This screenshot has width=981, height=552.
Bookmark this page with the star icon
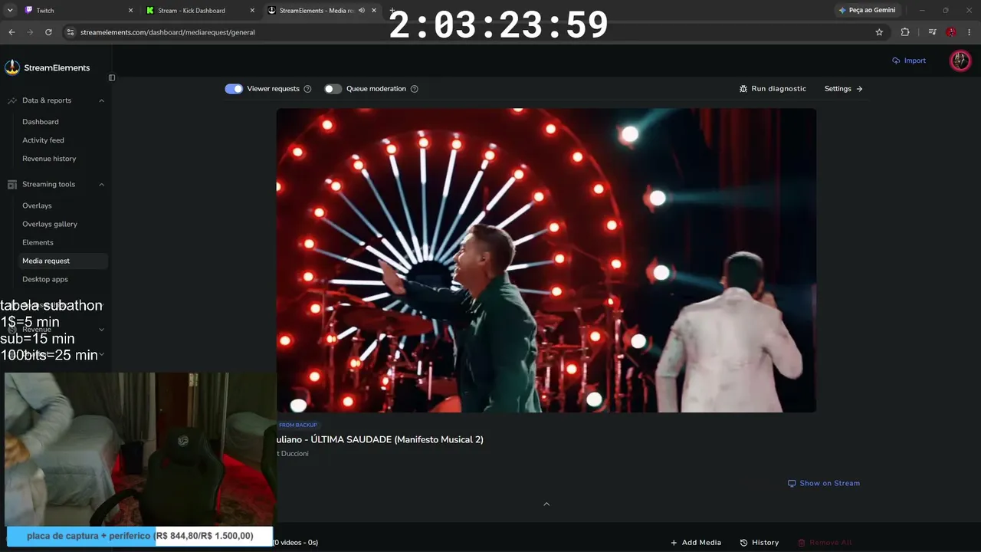(x=879, y=32)
